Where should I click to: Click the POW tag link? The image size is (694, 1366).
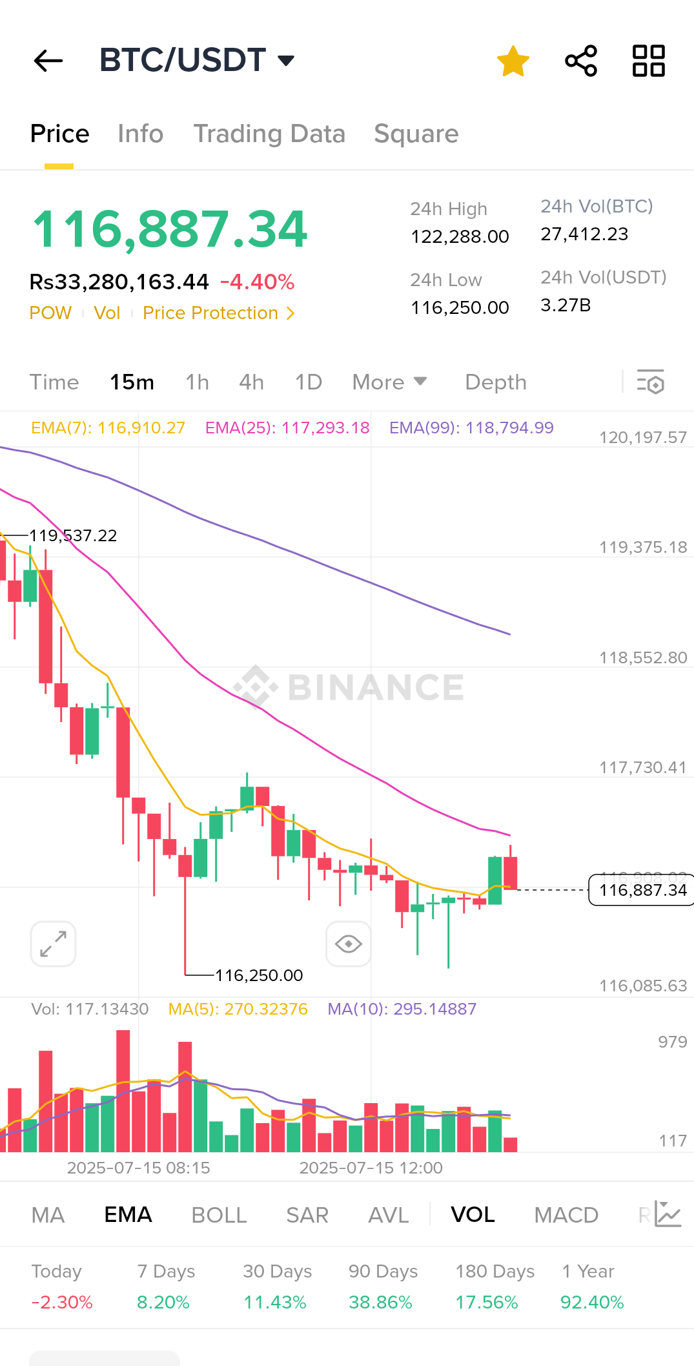point(50,313)
